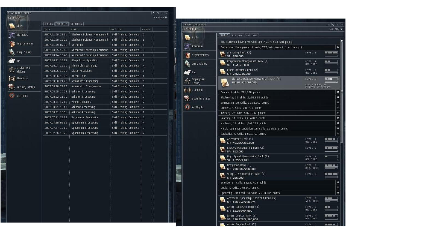
Task: Click the Ethnic Relations skill book icon
Action: 223,72
